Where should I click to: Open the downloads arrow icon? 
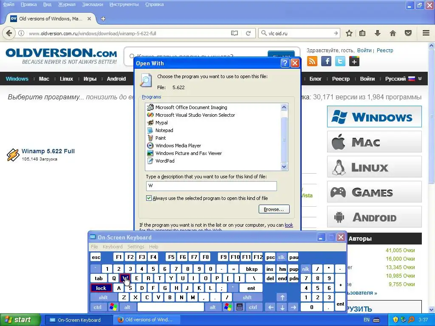pyautogui.click(x=378, y=33)
